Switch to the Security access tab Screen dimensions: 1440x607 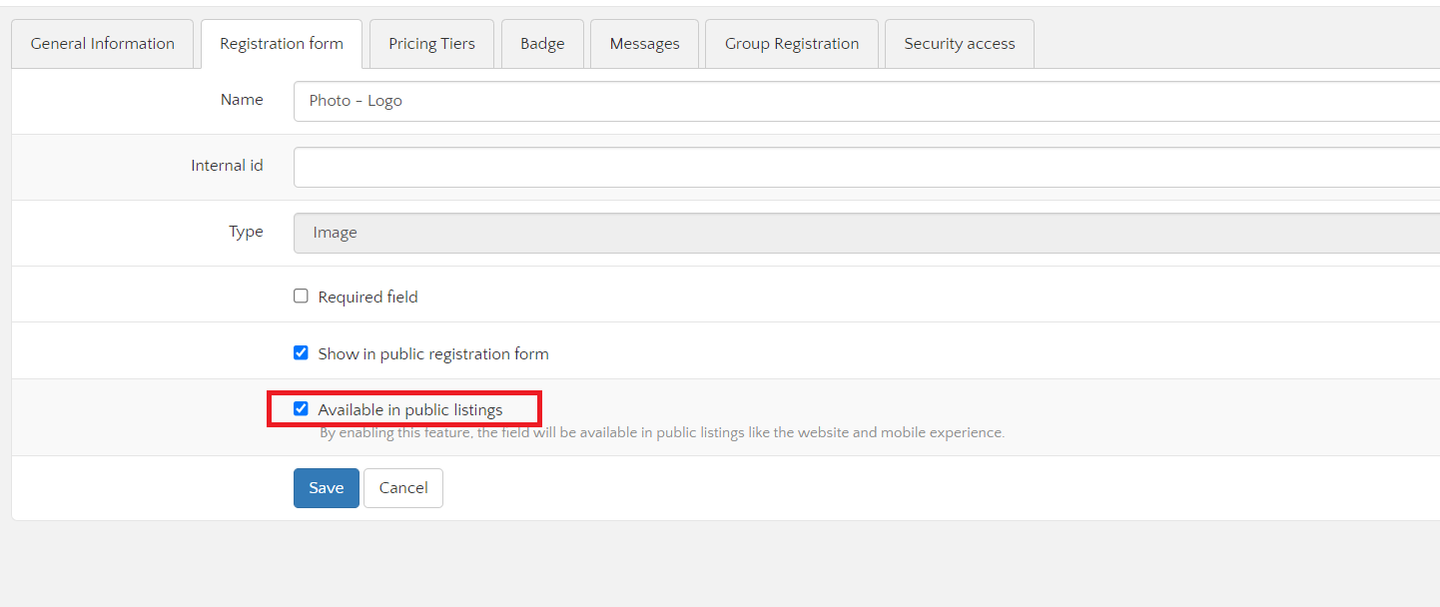click(x=959, y=44)
